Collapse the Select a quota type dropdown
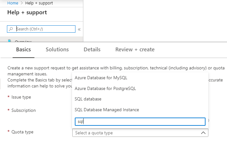The image size is (227, 147). coord(140,133)
